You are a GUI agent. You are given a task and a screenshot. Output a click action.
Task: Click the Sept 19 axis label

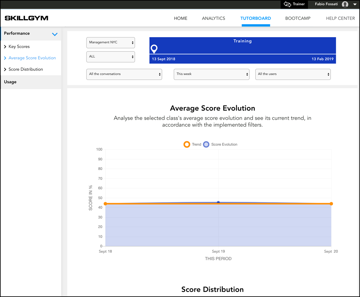click(218, 251)
